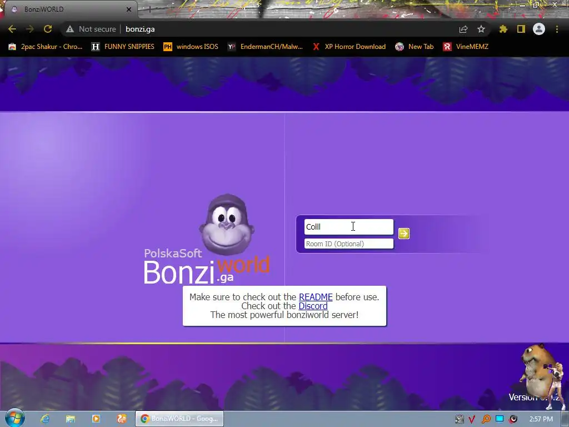Image resolution: width=569 pixels, height=427 pixels.
Task: Open the Chrome three-dot menu
Action: [557, 29]
